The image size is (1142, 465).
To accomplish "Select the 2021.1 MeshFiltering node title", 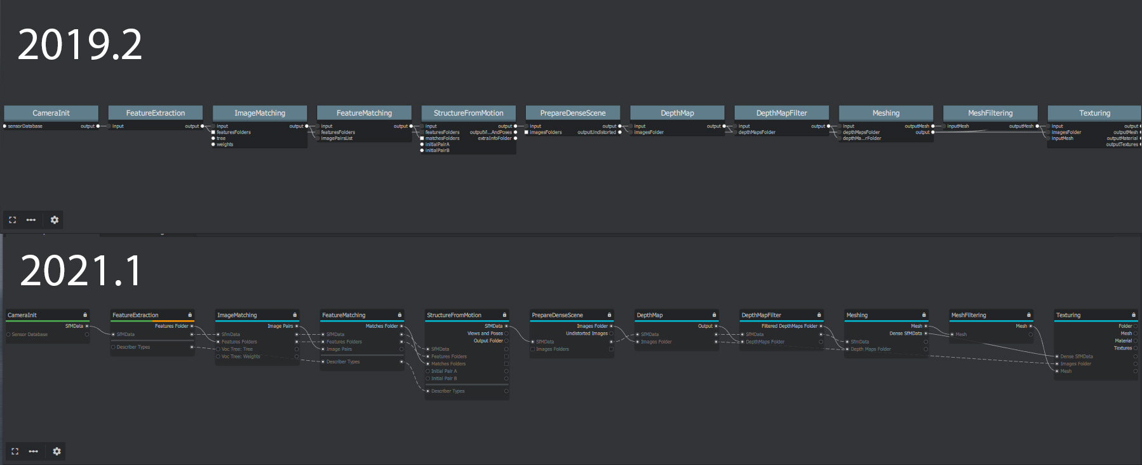I will coord(969,315).
